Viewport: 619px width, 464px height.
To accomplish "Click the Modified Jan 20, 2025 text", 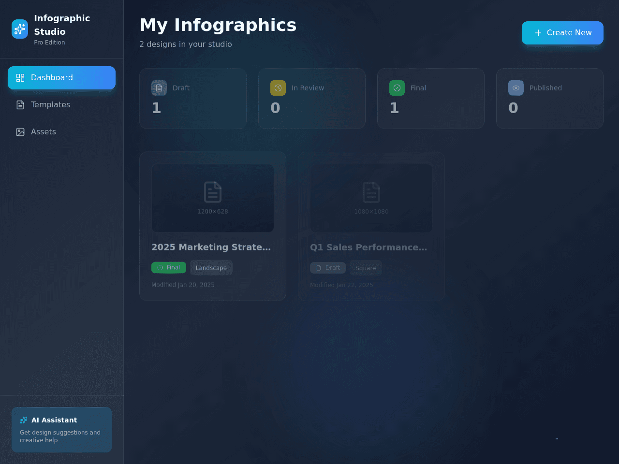I will click(x=183, y=285).
